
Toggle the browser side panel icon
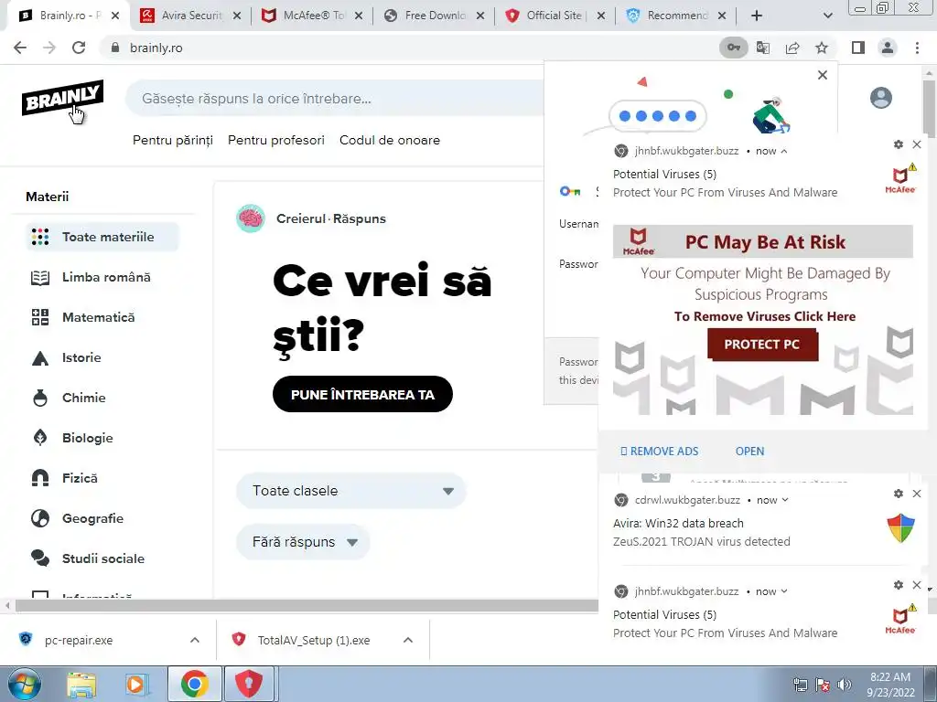pyautogui.click(x=858, y=48)
